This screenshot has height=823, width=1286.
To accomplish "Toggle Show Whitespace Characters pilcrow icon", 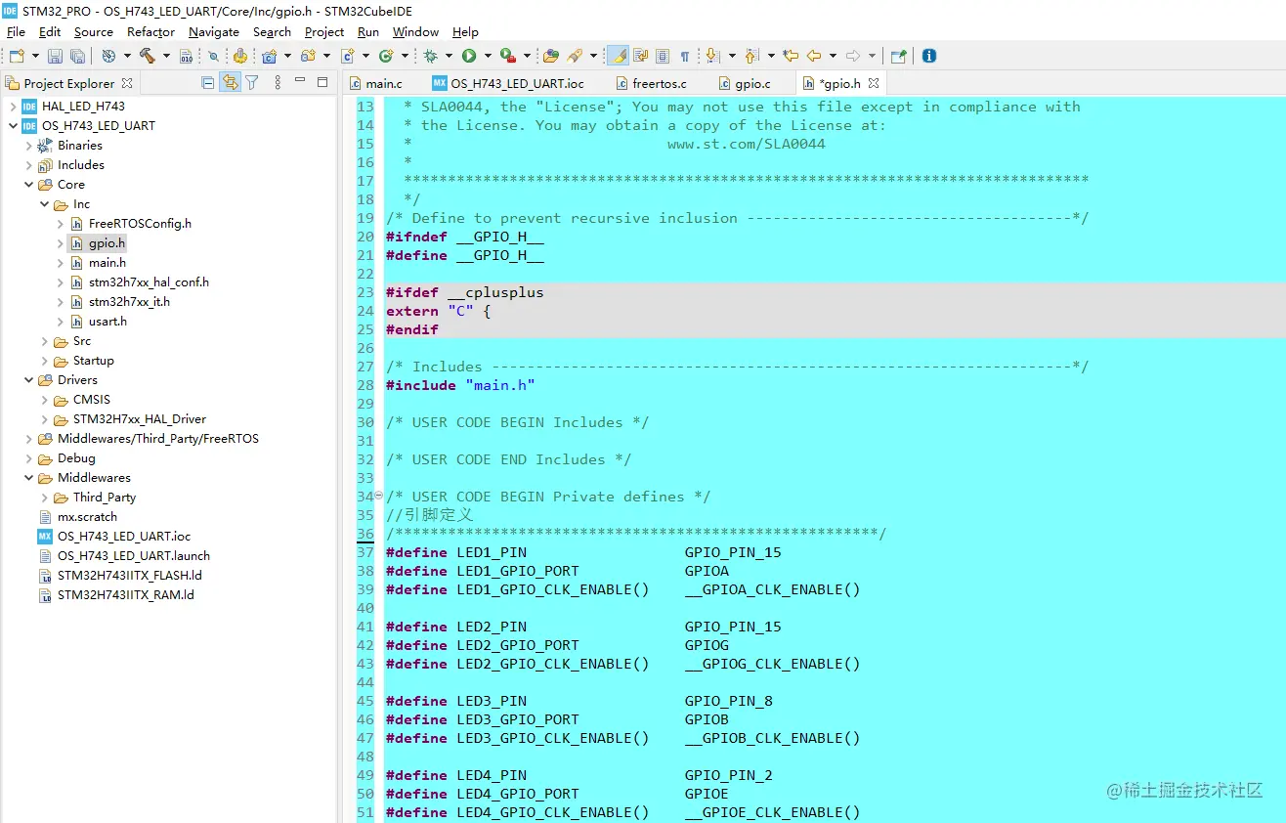I will [684, 57].
